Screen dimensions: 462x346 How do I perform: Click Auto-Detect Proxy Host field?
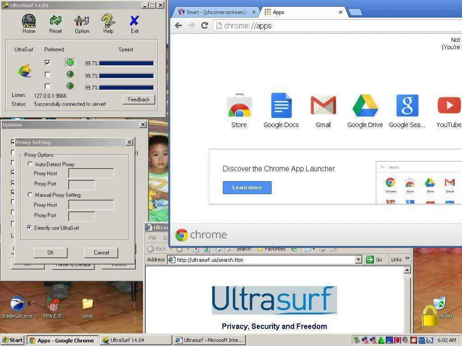click(91, 173)
